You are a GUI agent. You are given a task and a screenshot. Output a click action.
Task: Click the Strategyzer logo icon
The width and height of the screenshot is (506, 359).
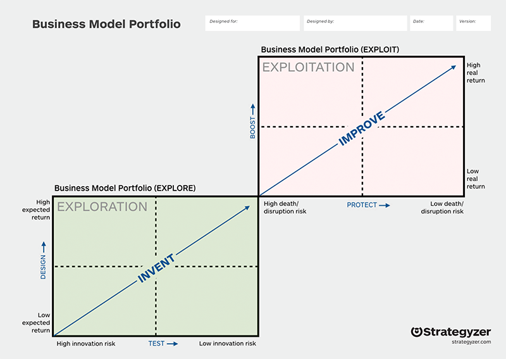pyautogui.click(x=416, y=332)
